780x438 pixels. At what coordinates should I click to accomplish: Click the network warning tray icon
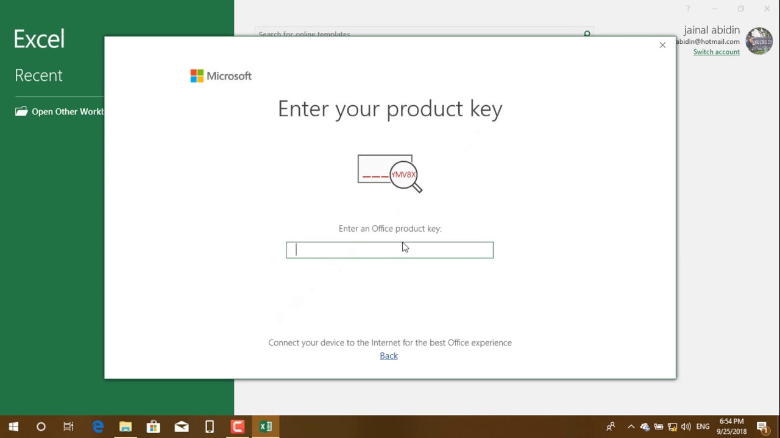pos(673,426)
